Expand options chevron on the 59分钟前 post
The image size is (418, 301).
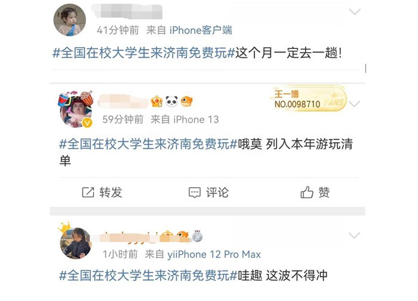[x=354, y=104]
